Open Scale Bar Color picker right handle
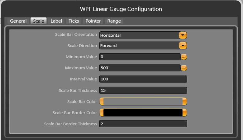The width and height of the screenshot is (243, 140). (184, 102)
